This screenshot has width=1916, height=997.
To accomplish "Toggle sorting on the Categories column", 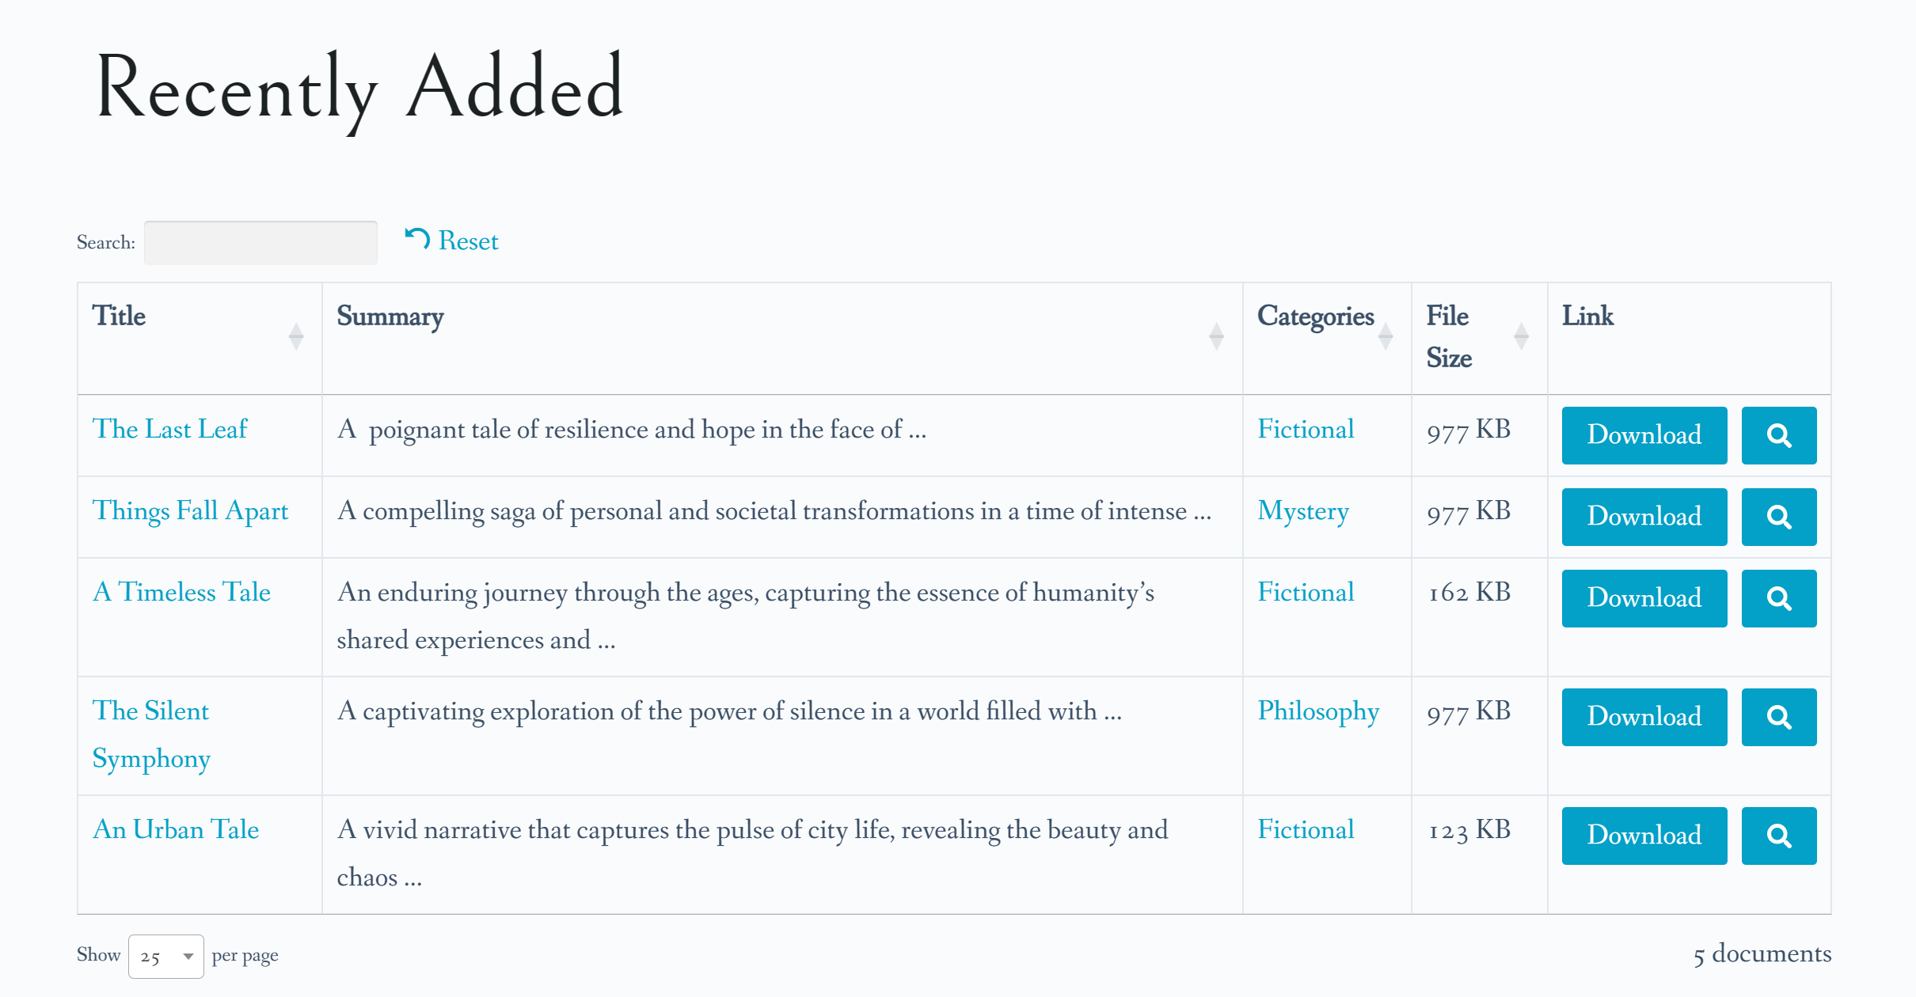I will pos(1387,335).
